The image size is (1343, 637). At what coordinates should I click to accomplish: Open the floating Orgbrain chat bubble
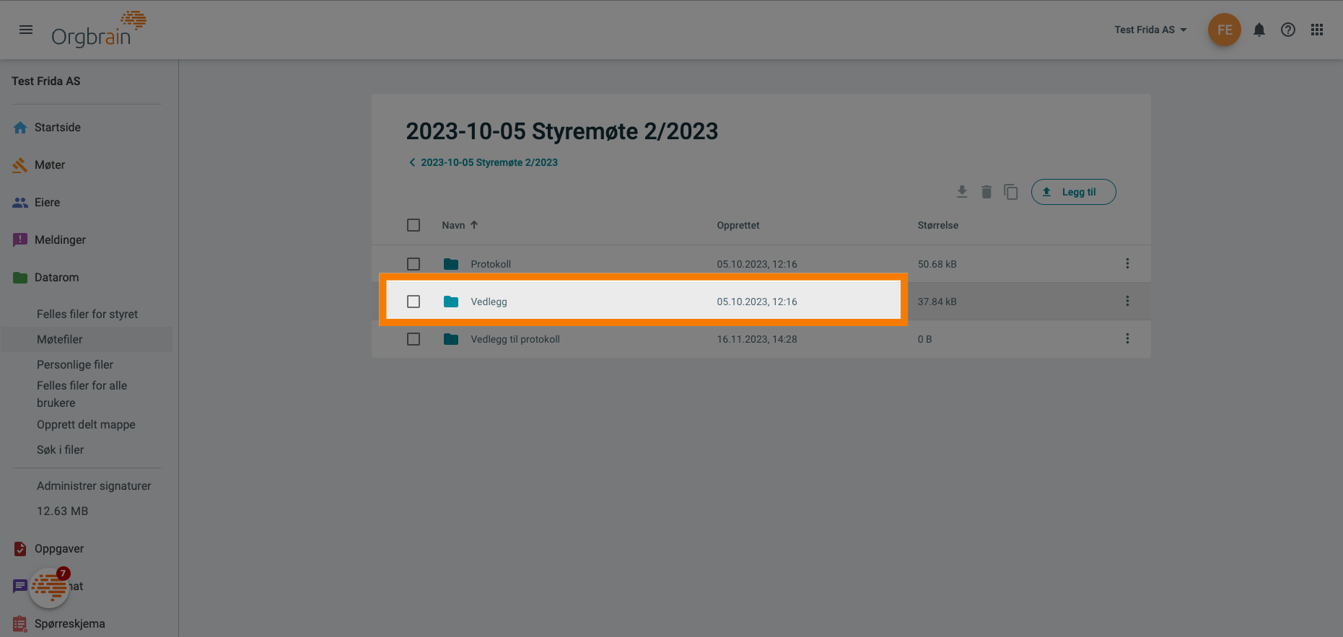point(50,587)
